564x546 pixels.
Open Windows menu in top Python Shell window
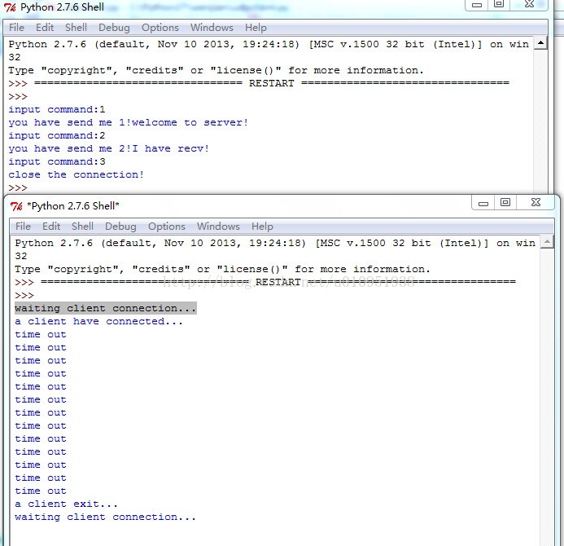[x=212, y=28]
